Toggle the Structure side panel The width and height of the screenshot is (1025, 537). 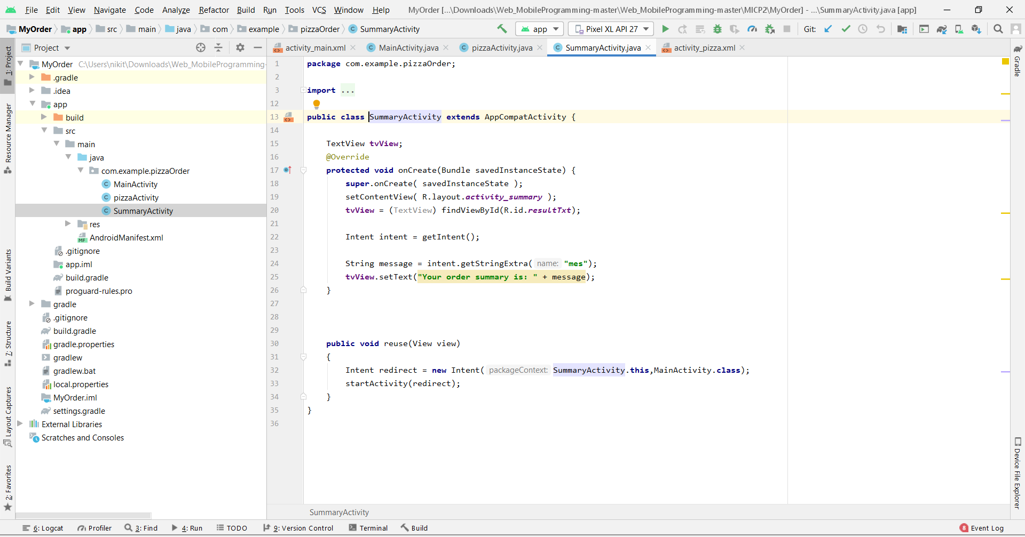(x=8, y=343)
